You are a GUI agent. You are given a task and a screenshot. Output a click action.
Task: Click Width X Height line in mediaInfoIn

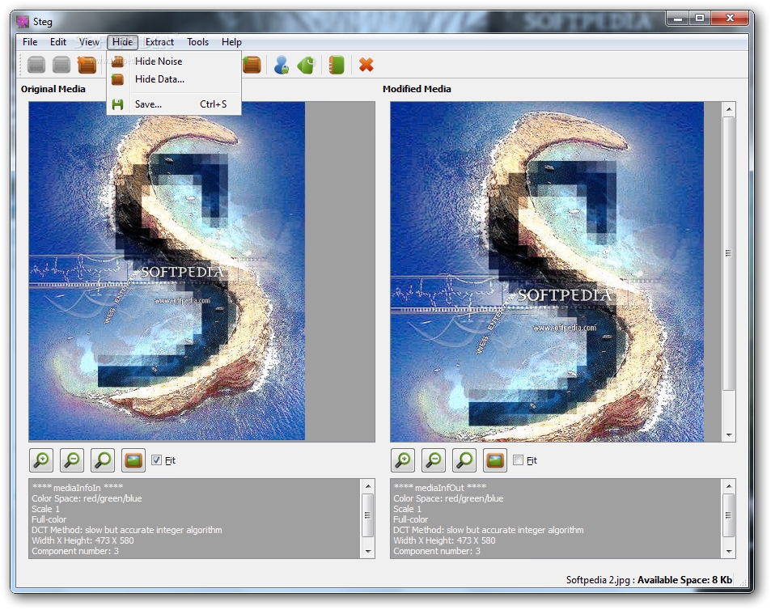coord(83,540)
